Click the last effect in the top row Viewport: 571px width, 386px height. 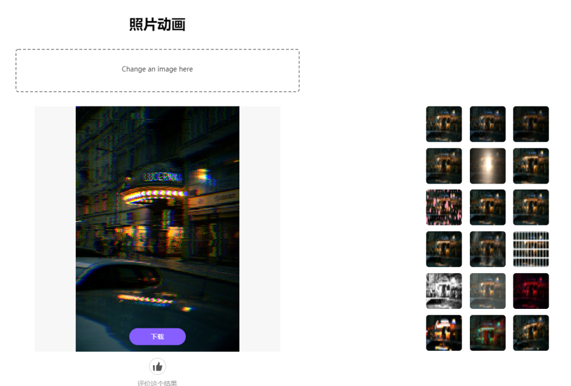531,124
